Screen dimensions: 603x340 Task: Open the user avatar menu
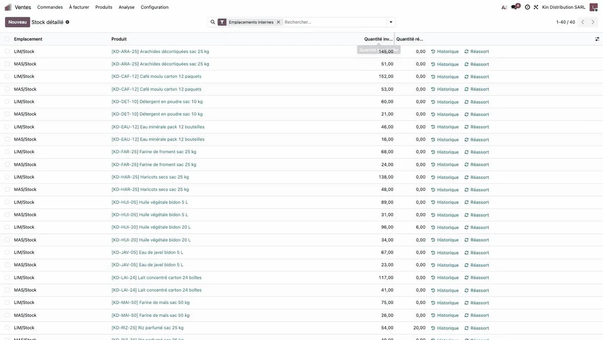click(593, 7)
